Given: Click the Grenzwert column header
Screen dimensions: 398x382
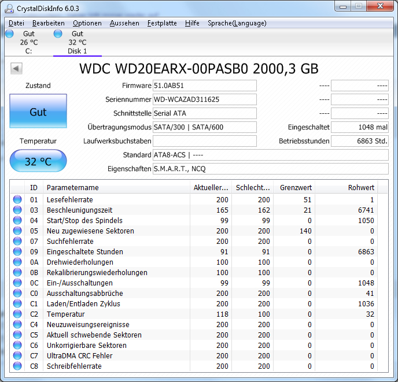Looking at the screenshot, I should click(x=294, y=187).
